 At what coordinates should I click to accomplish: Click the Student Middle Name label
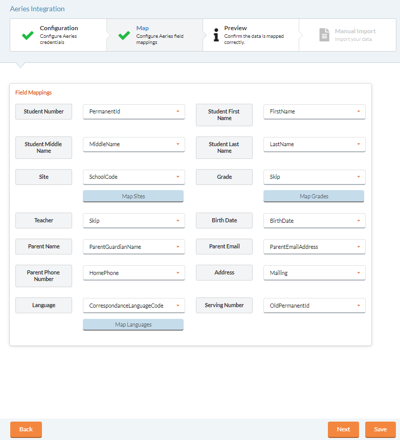coord(43,148)
